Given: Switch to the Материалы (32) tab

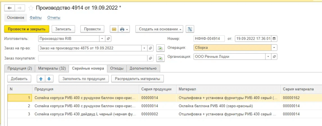Looking at the screenshot, I should (52, 68).
